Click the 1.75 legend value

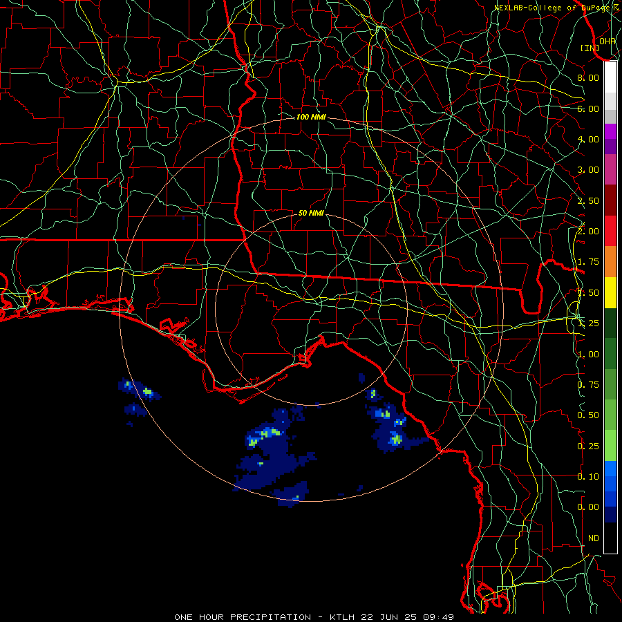(x=588, y=262)
